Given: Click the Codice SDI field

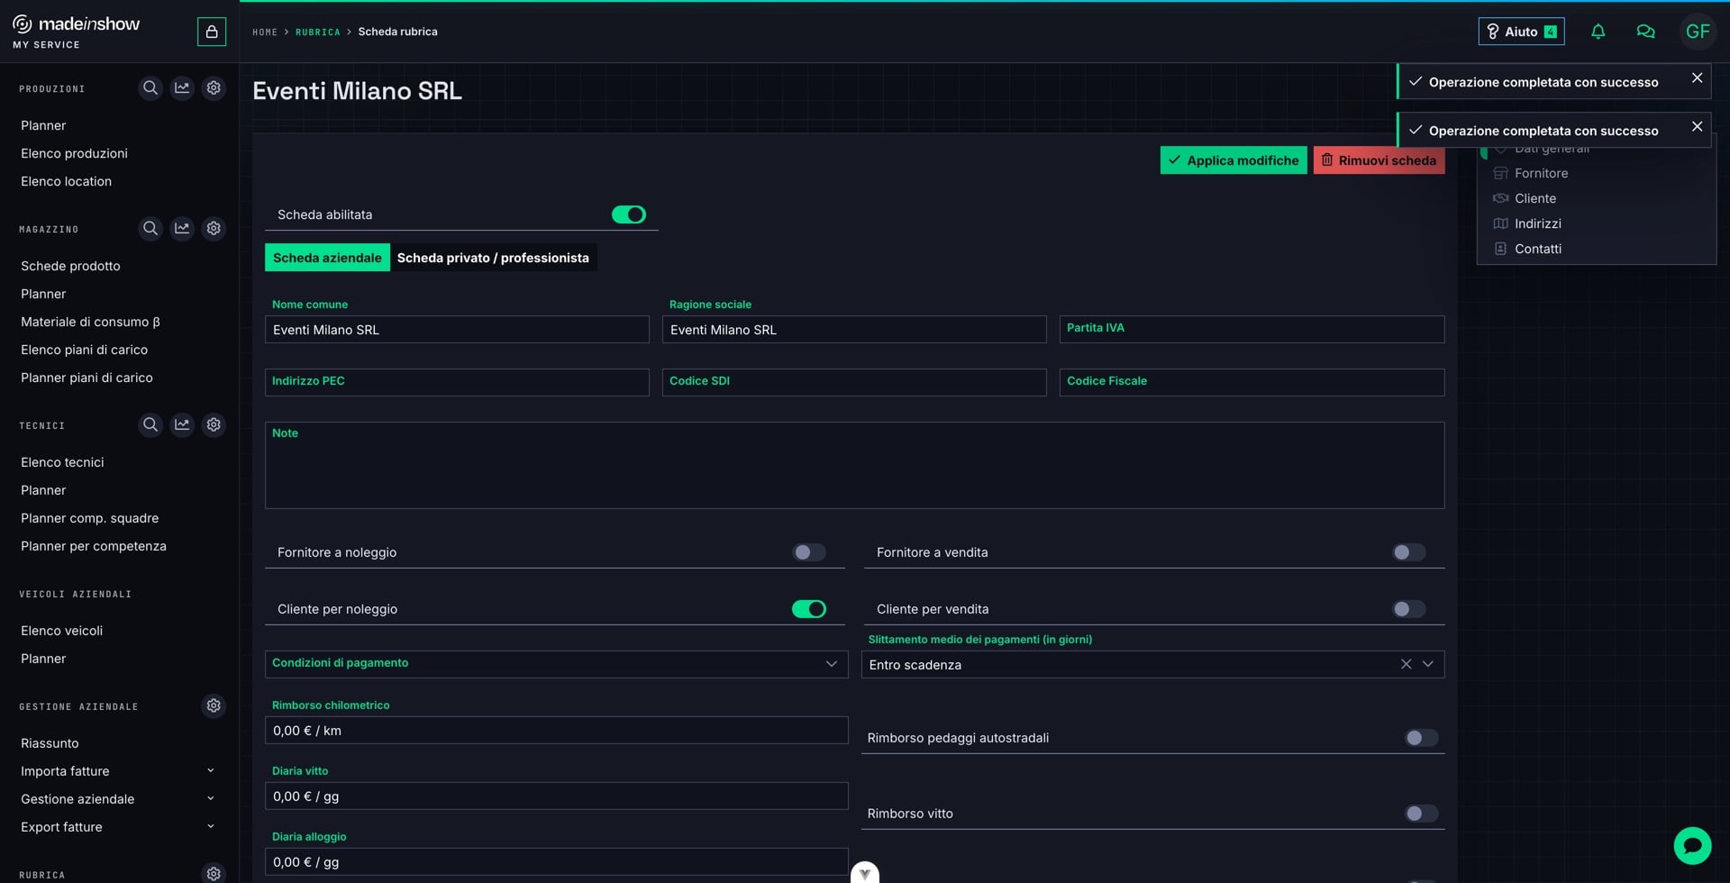Looking at the screenshot, I should click(854, 382).
